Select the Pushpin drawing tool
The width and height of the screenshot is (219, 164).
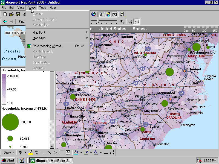coord(21,153)
